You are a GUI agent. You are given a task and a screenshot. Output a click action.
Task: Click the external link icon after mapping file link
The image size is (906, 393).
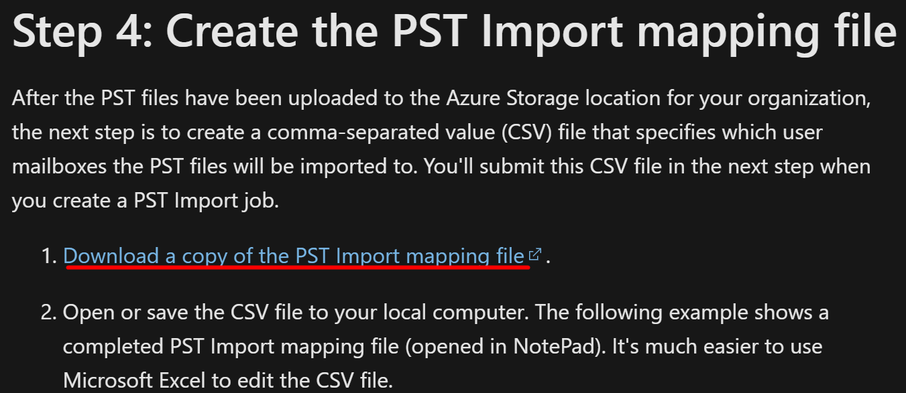(535, 255)
